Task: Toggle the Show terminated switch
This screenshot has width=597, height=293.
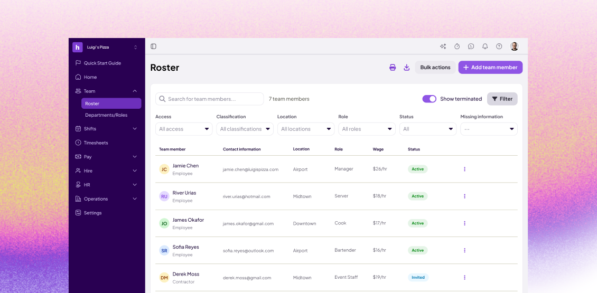Action: 429,99
